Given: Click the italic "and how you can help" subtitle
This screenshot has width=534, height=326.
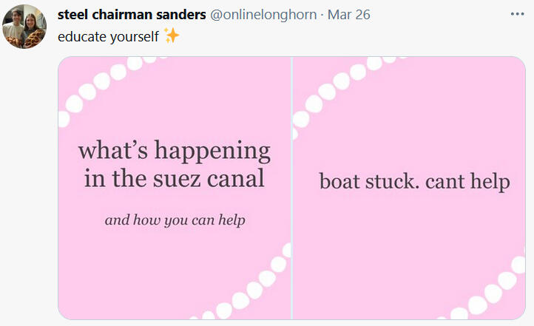Looking at the screenshot, I should pyautogui.click(x=175, y=220).
